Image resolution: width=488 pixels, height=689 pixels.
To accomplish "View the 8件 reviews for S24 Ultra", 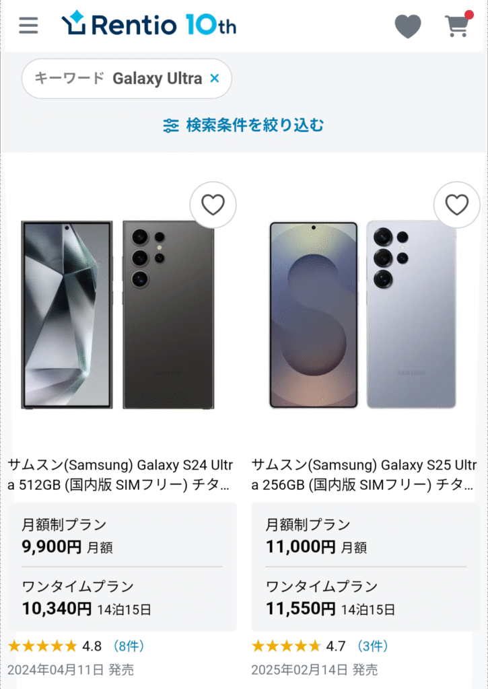I will point(129,646).
